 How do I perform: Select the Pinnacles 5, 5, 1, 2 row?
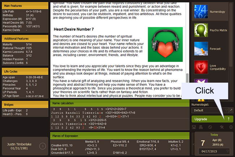pyautogui.click(x=25, y=85)
